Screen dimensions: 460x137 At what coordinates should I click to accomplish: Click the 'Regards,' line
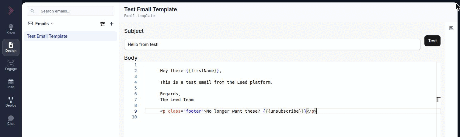click(170, 94)
